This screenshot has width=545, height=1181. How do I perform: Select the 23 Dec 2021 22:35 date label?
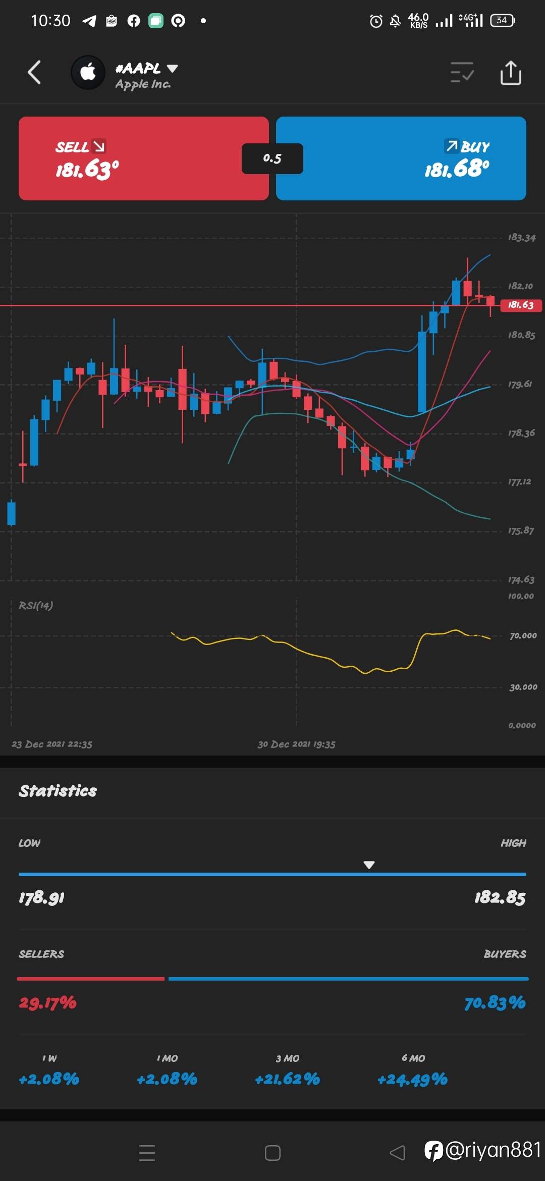52,744
